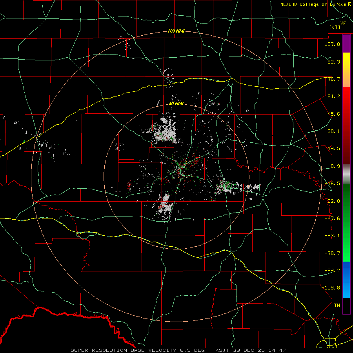This screenshot has height=353, width=353.
Task: Click the -78.7 value on the velocity scale
Action: (332, 253)
